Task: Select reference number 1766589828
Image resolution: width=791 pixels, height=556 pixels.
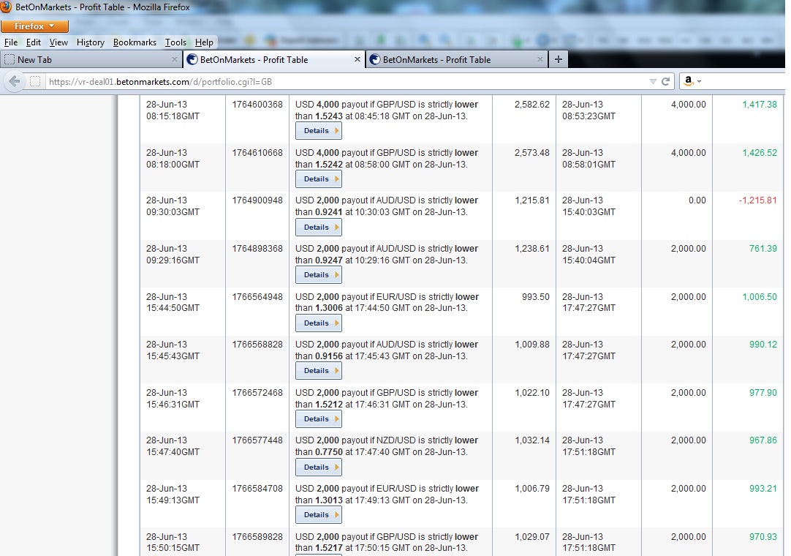Action: (257, 537)
